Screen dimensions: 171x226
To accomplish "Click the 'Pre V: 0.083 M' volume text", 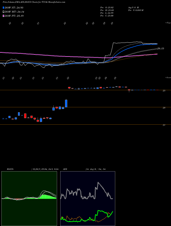I will (135, 10).
